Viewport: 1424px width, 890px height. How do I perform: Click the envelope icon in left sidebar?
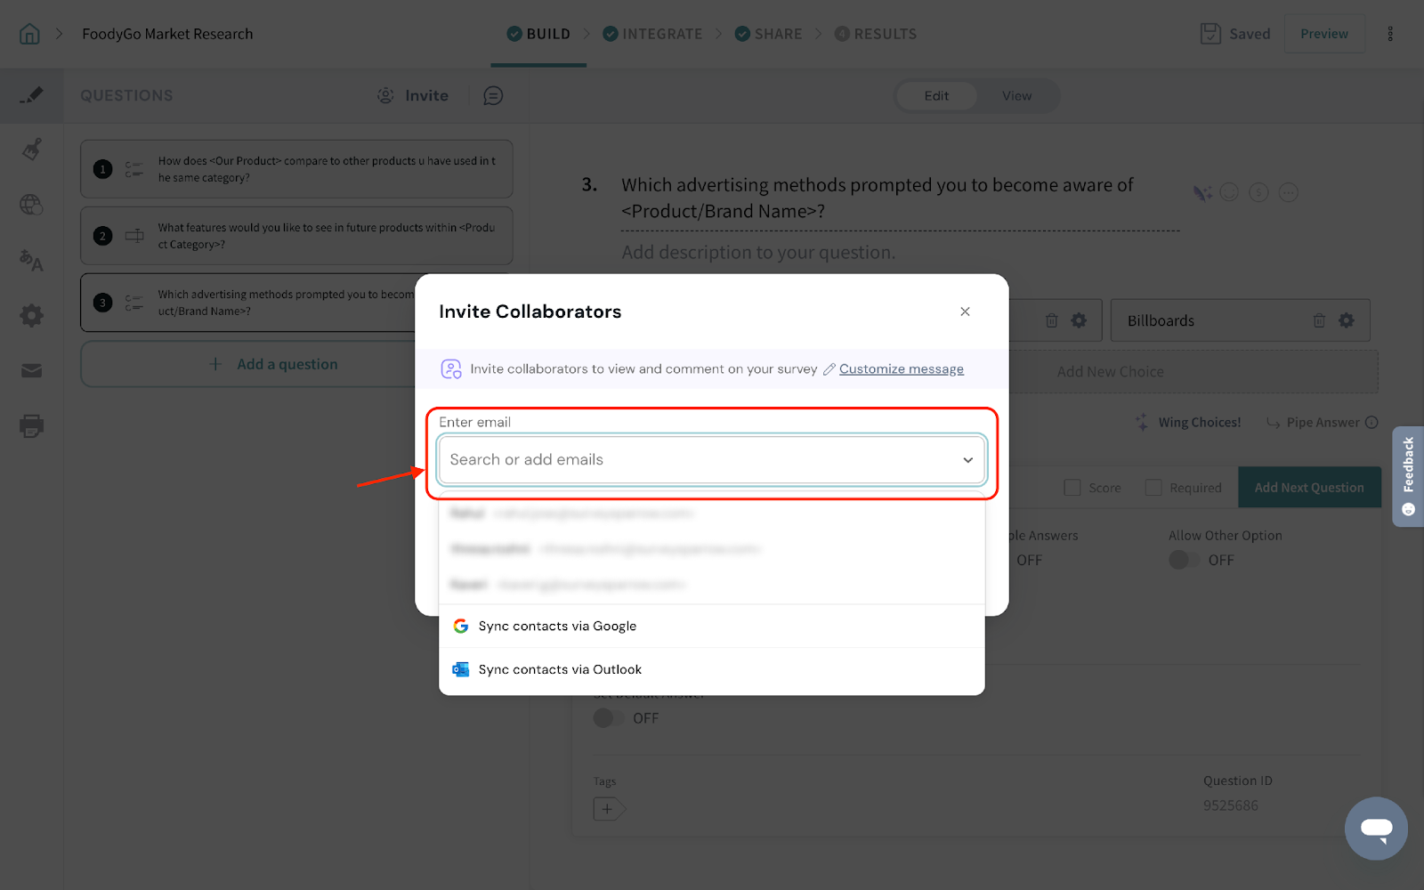pyautogui.click(x=31, y=371)
